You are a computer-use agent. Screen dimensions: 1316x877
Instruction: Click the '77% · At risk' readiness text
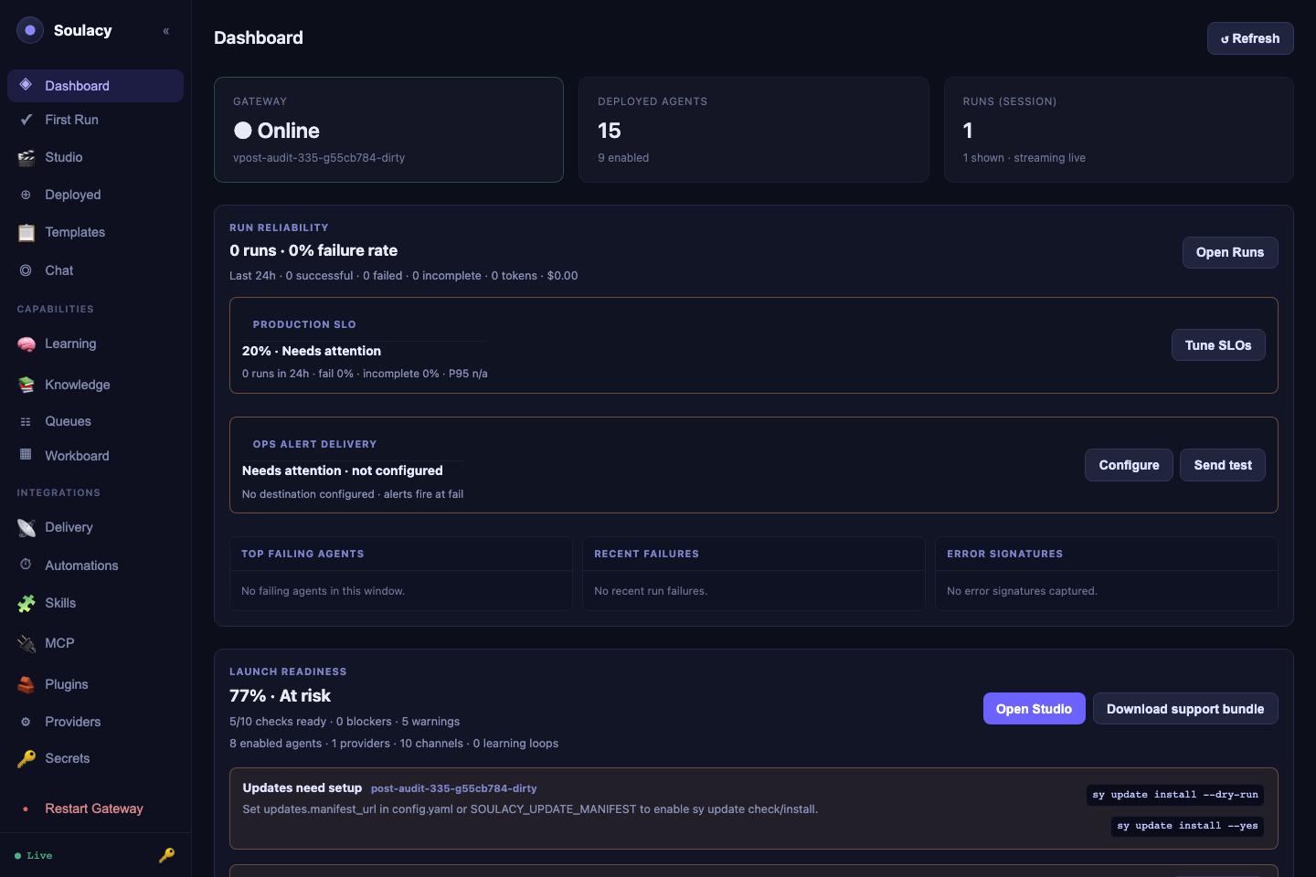click(x=280, y=696)
